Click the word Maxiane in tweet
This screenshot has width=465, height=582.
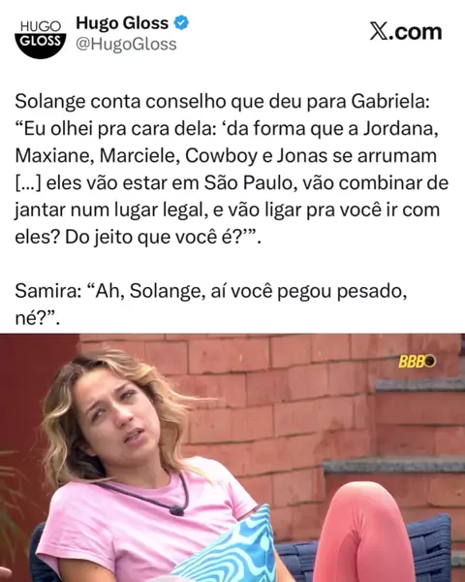(54, 156)
